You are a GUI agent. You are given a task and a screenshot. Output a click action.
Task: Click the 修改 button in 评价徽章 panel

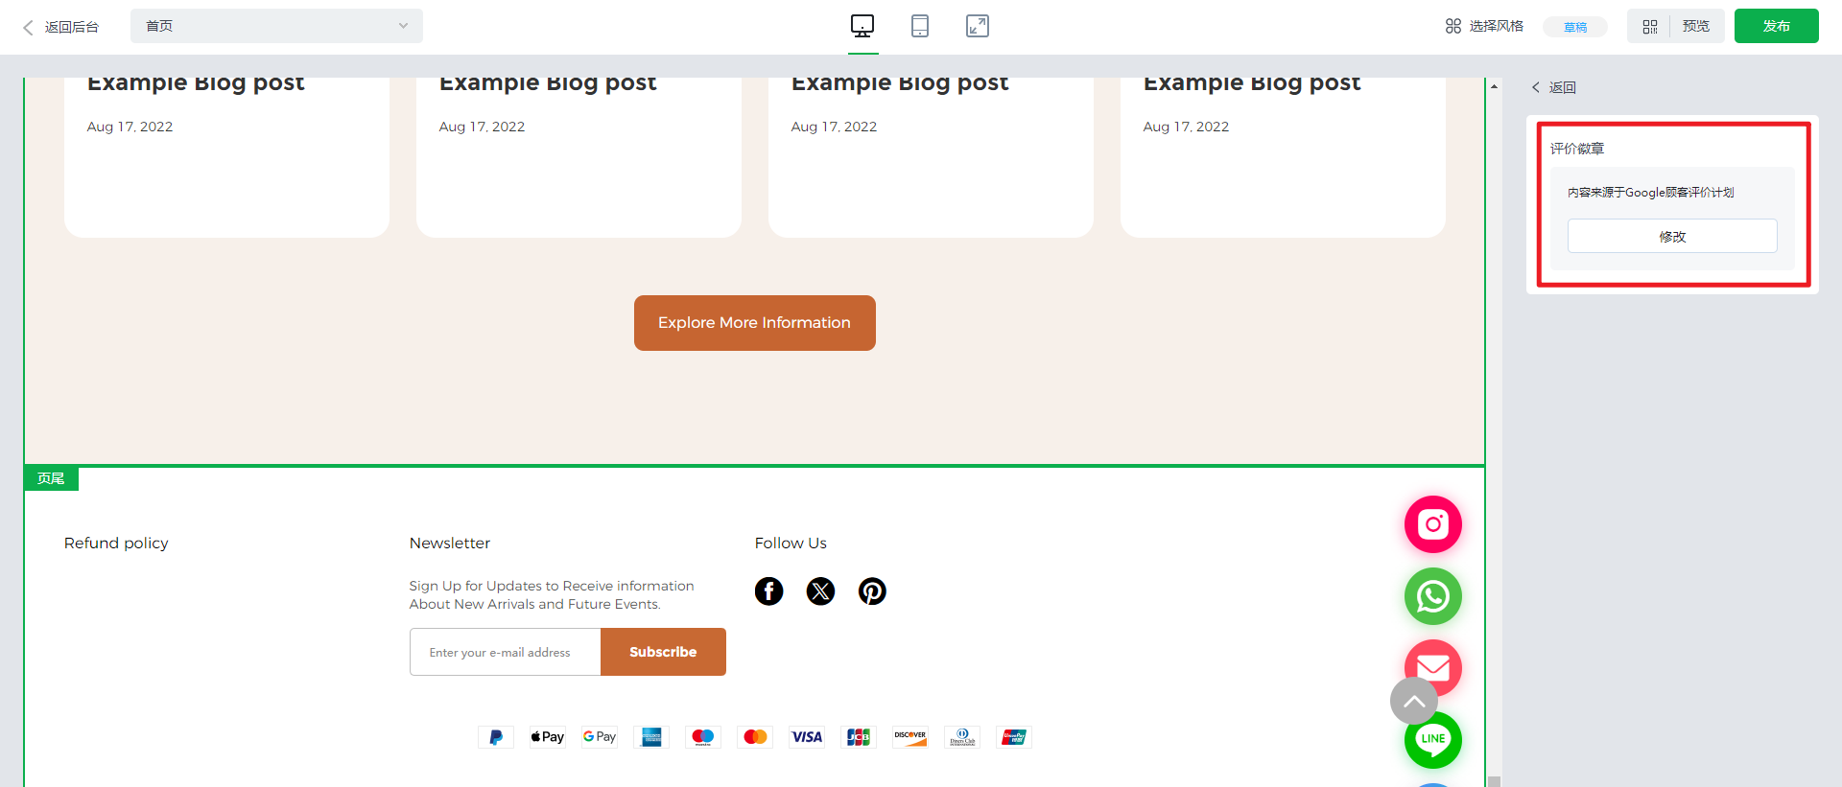pyautogui.click(x=1672, y=236)
